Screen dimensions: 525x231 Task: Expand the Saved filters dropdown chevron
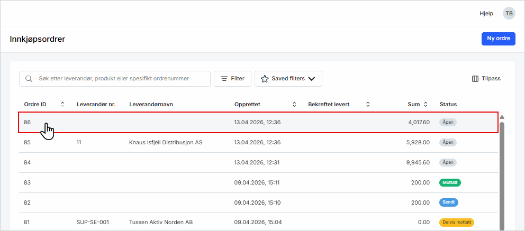tap(312, 79)
